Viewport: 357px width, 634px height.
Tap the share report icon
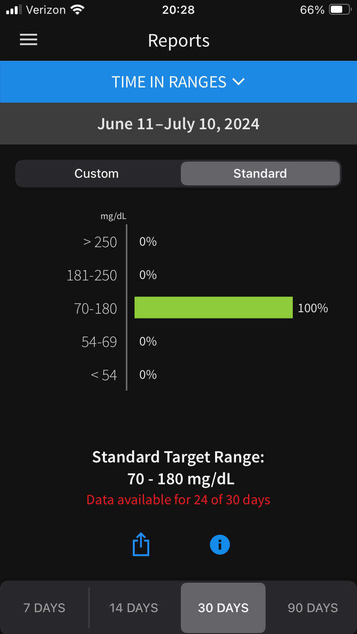tap(141, 545)
